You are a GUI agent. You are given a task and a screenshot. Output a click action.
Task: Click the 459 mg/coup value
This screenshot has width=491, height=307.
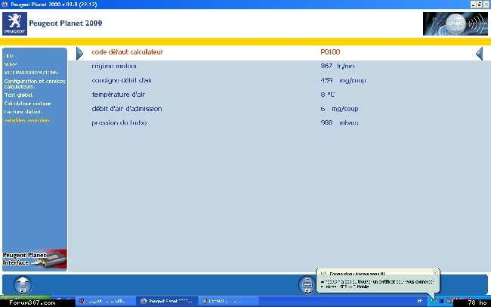tap(343, 80)
